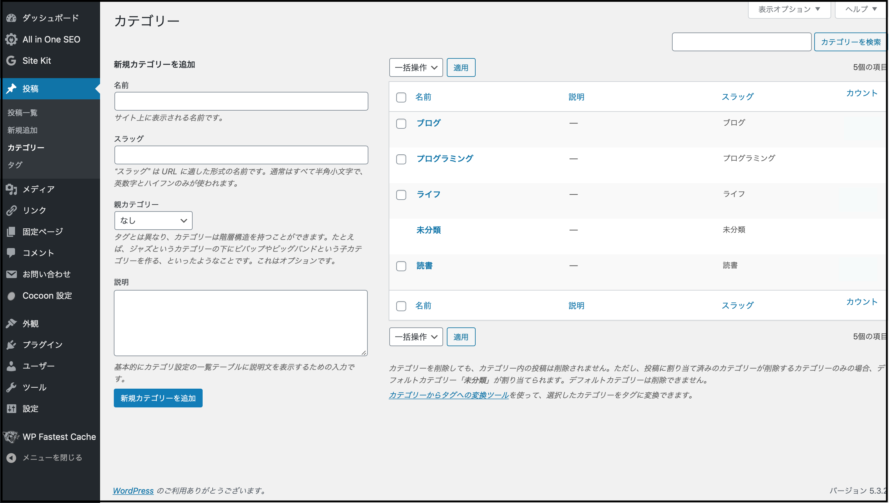Open the プログラミング category link
Screen dimensions: 889x503
click(x=445, y=159)
